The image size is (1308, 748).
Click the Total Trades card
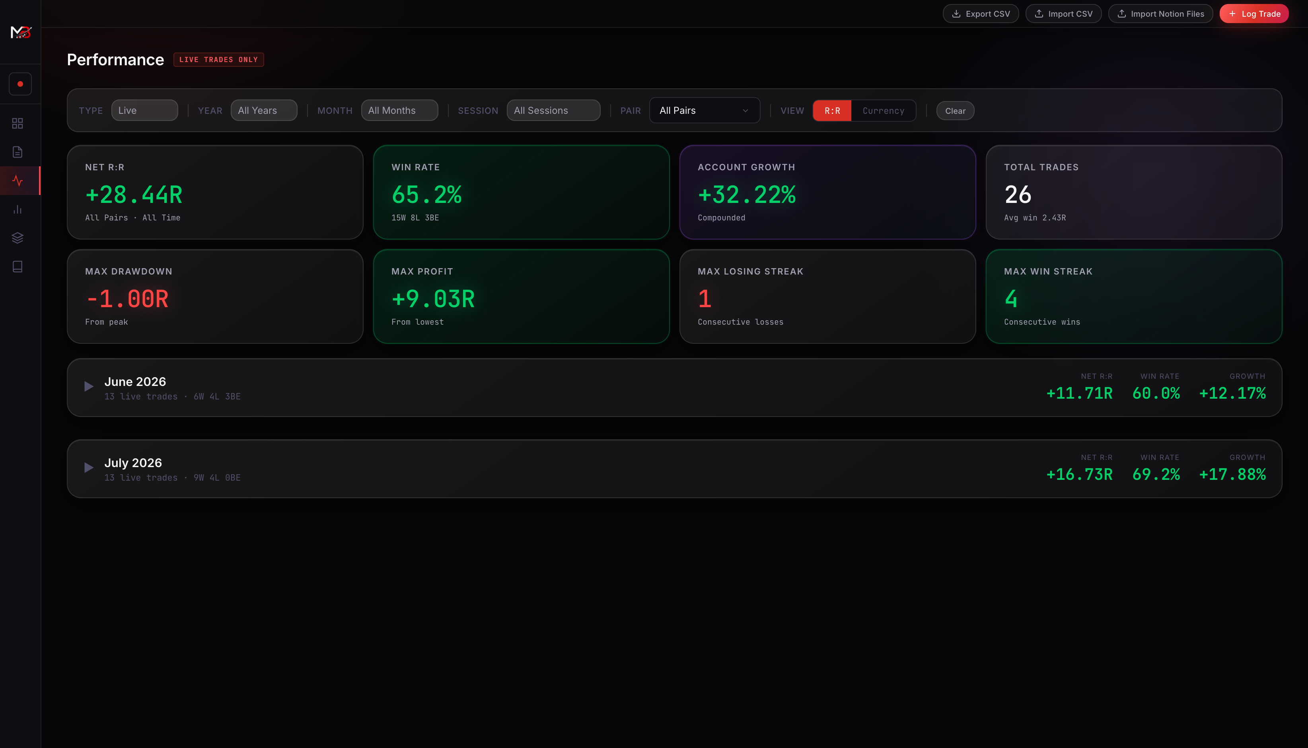(1133, 192)
